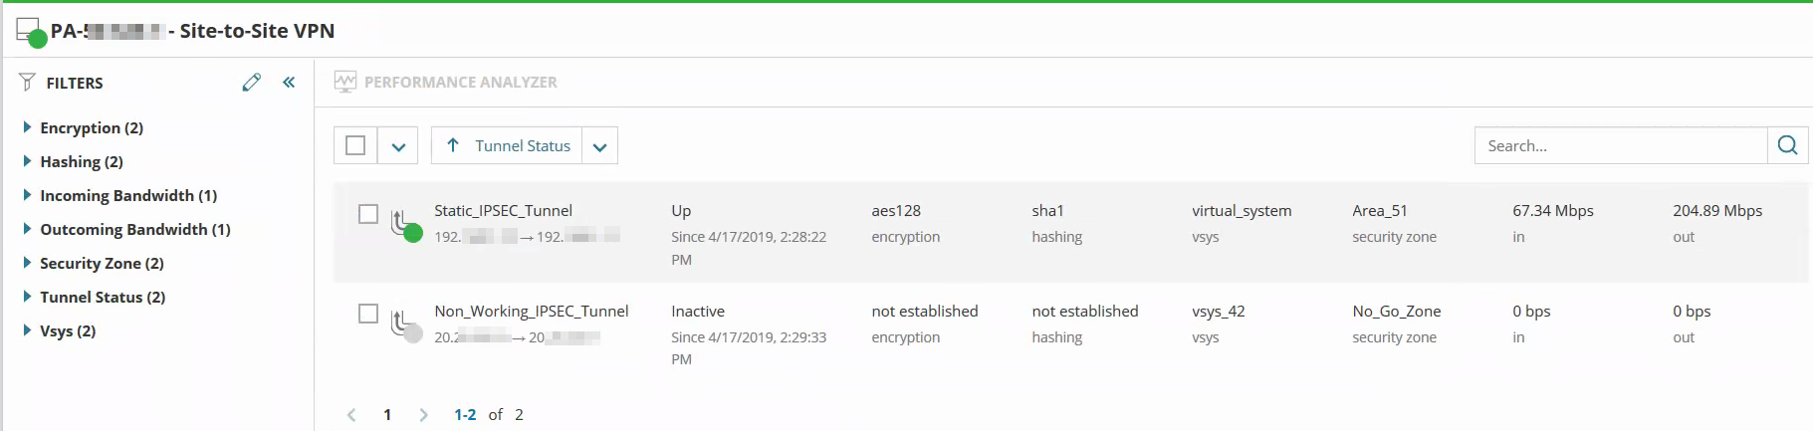The image size is (1813, 431).
Task: Expand the Encryption filter group
Action: pos(28,127)
